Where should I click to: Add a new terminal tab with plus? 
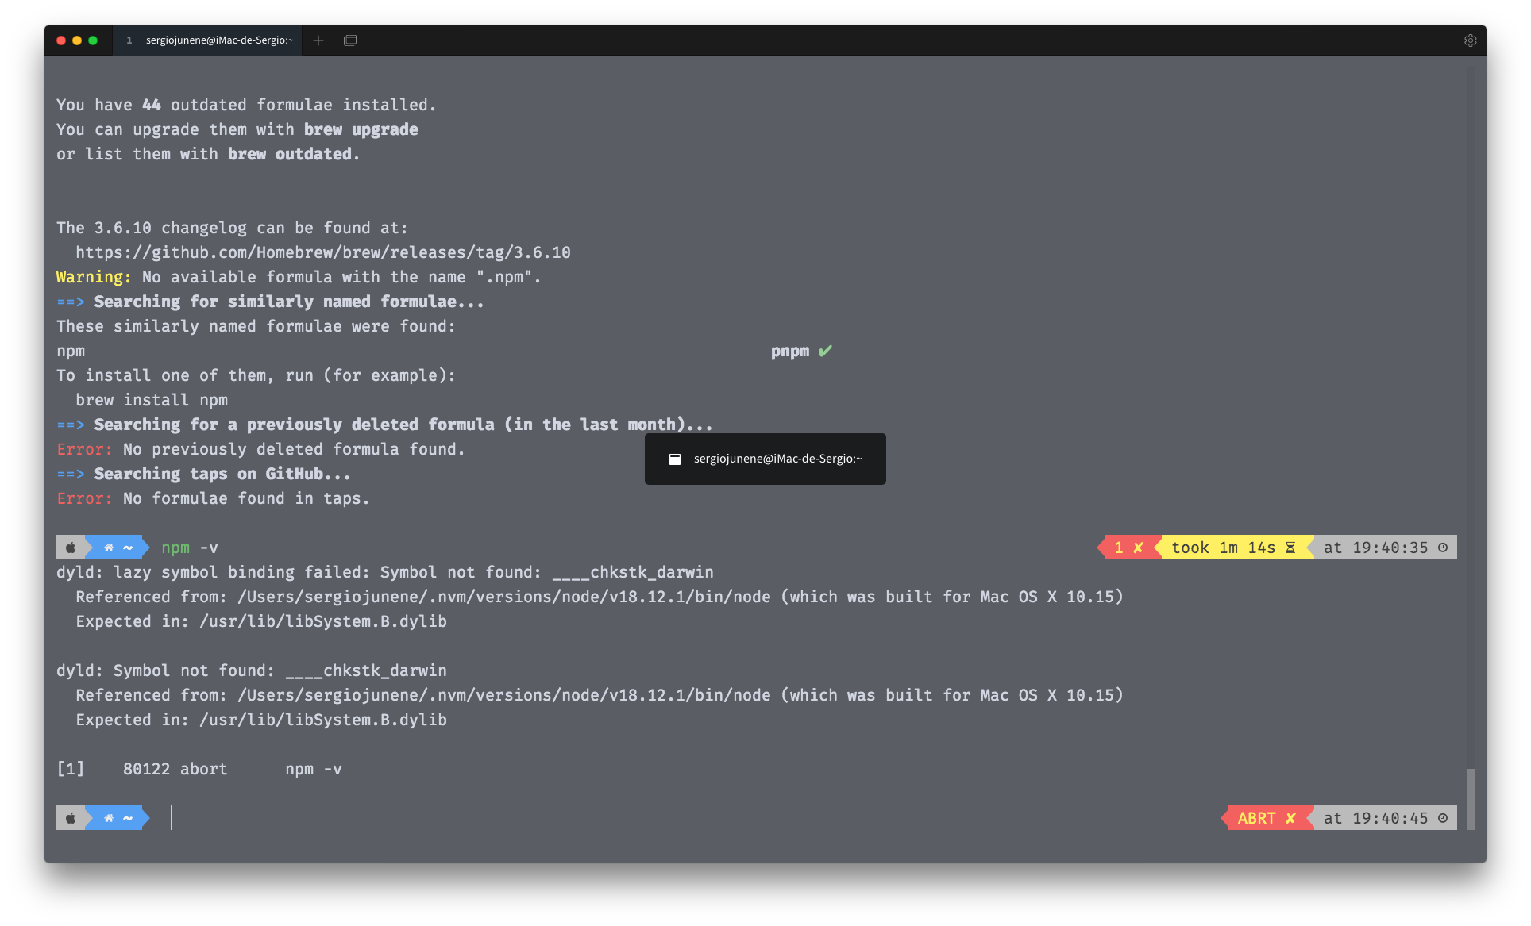(x=318, y=40)
